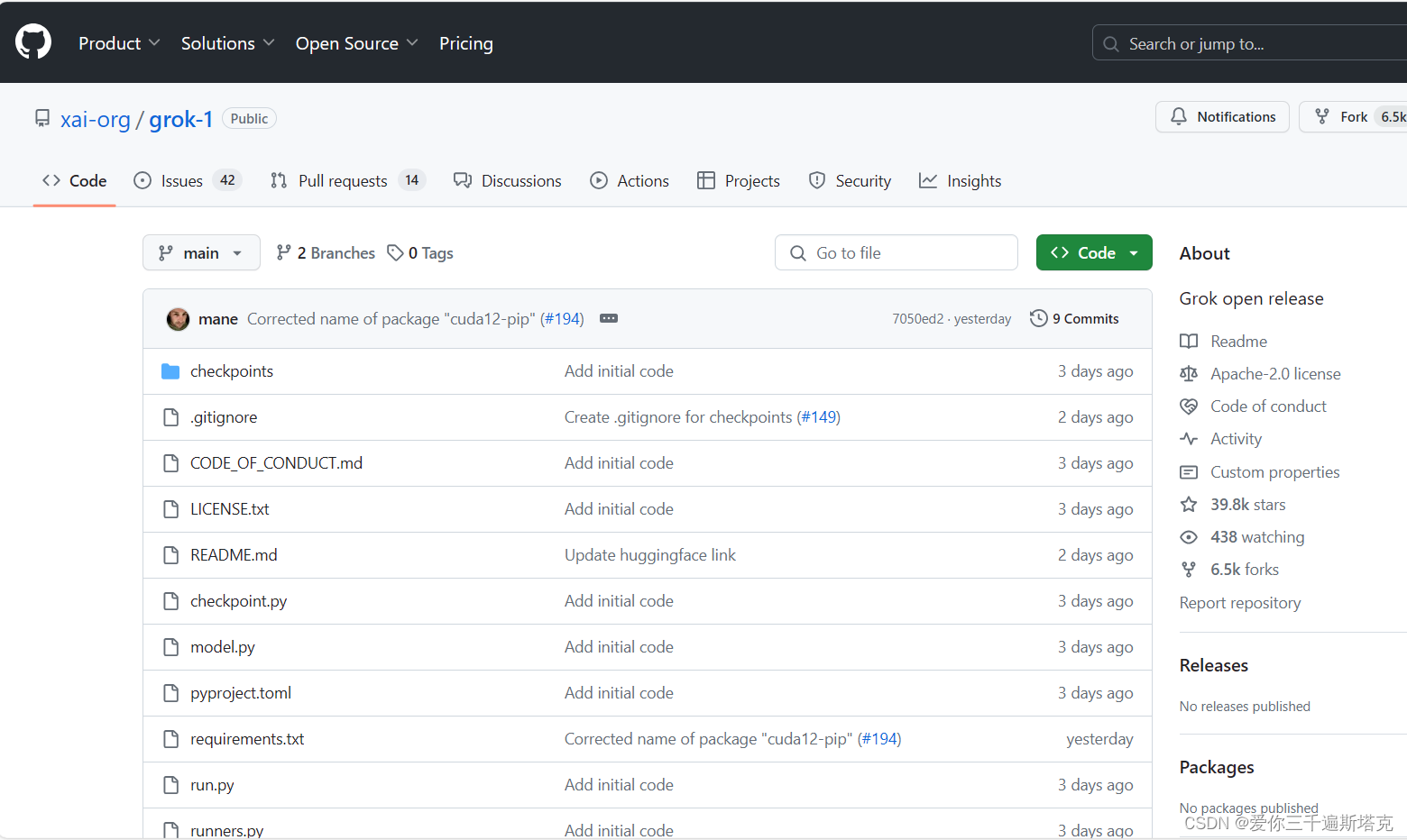Click Report repository

[x=1240, y=603]
